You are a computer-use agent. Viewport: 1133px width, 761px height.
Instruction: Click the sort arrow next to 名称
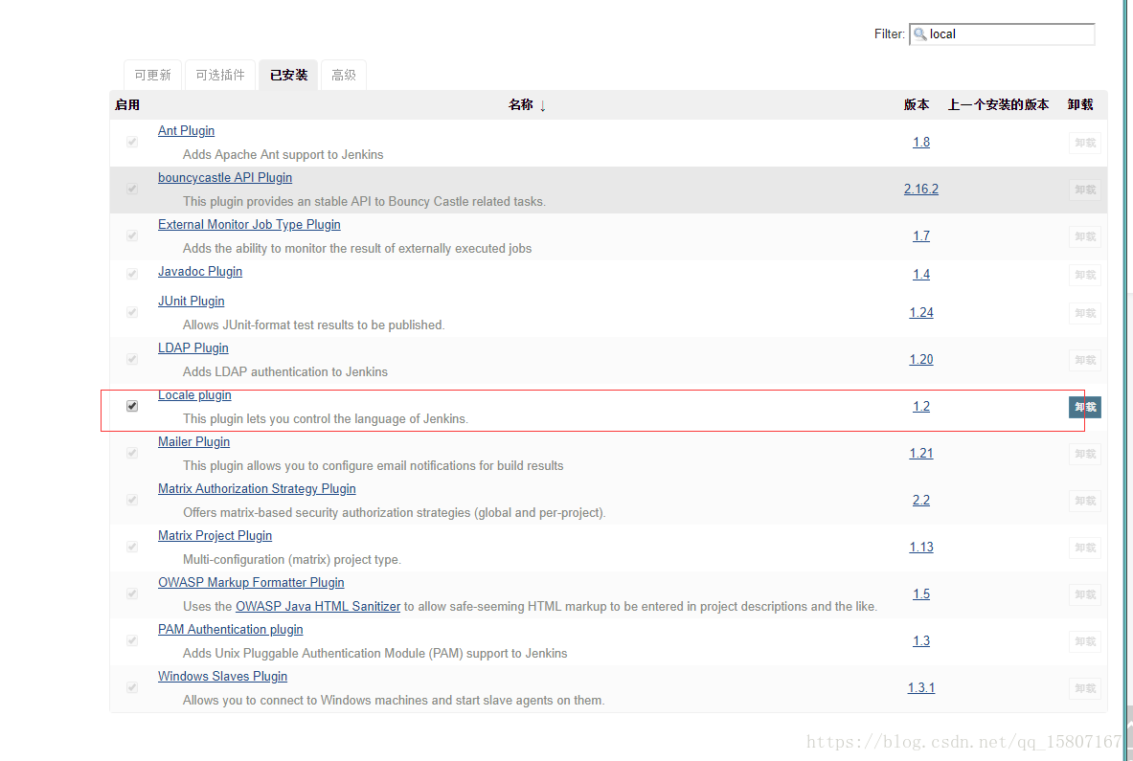(543, 105)
